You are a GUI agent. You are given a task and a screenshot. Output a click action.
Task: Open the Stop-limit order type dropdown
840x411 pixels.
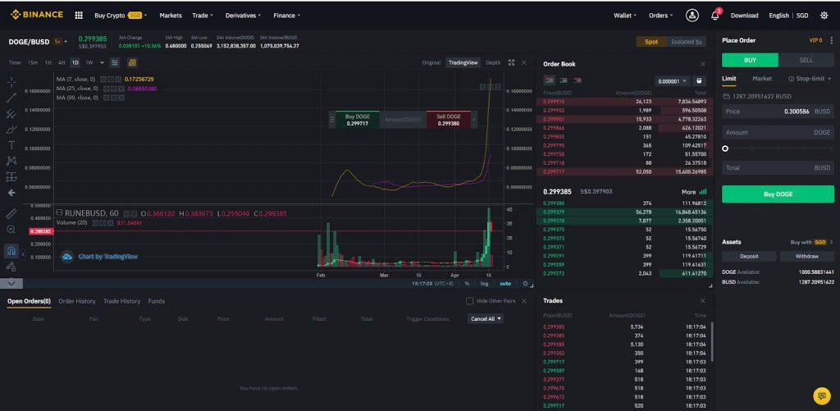coord(810,79)
